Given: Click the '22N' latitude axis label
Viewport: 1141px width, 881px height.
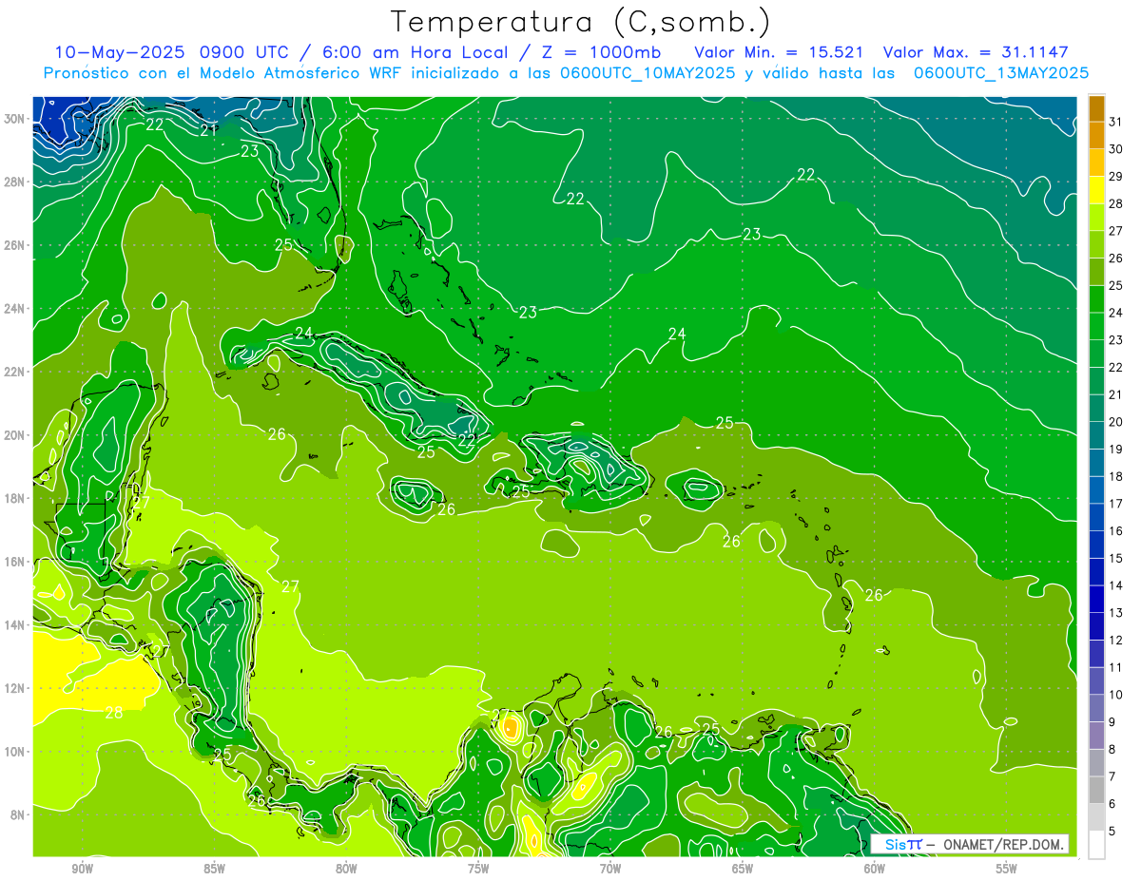Looking at the screenshot, I should coord(14,372).
